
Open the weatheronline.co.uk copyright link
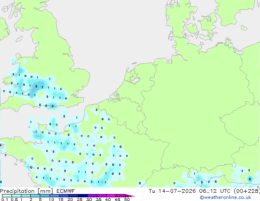(x=225, y=197)
